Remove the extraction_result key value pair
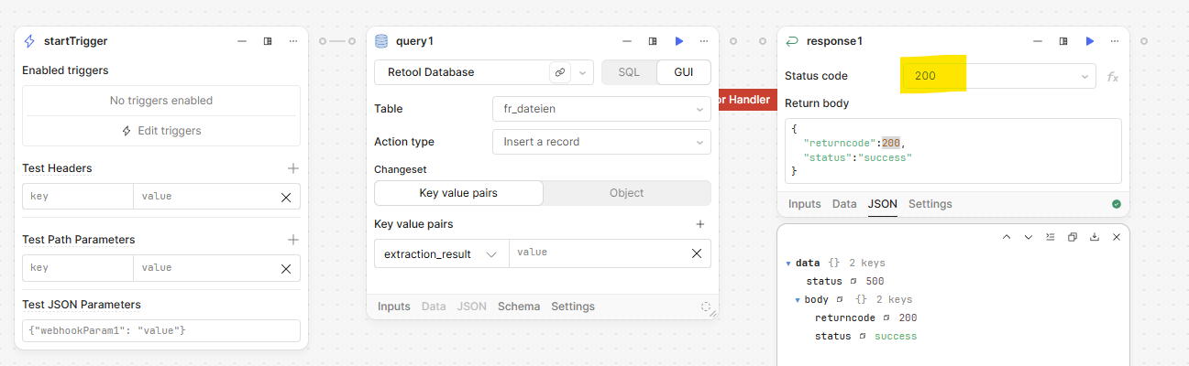1189x366 pixels. tap(697, 254)
